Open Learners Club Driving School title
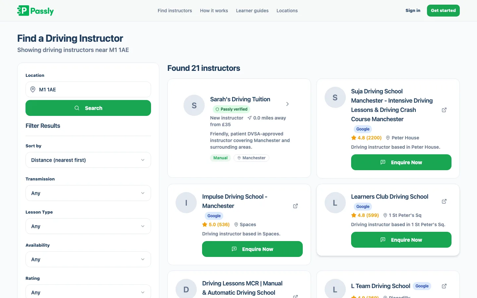 pyautogui.click(x=390, y=197)
